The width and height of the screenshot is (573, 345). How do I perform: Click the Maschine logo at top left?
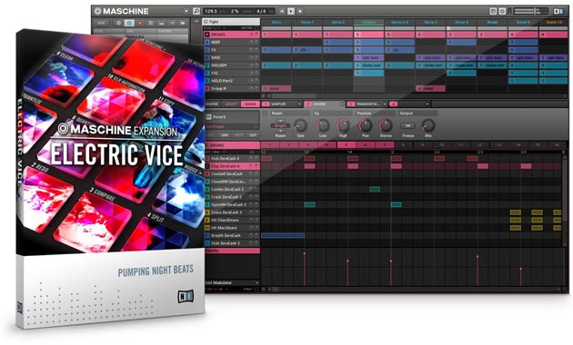coord(121,11)
